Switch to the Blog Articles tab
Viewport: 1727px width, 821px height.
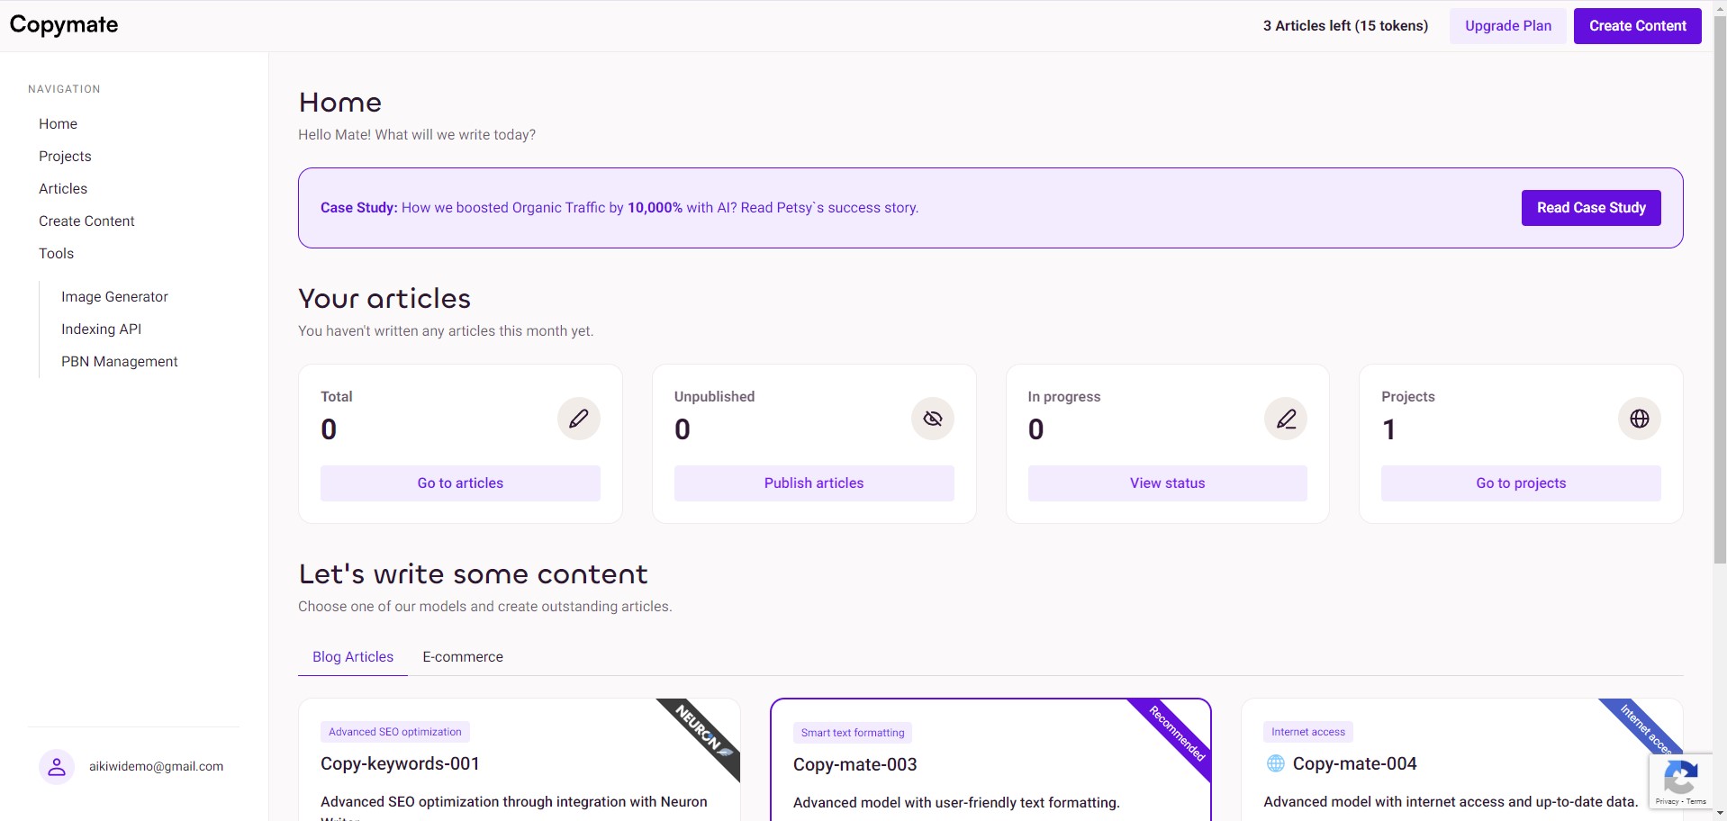tap(353, 657)
